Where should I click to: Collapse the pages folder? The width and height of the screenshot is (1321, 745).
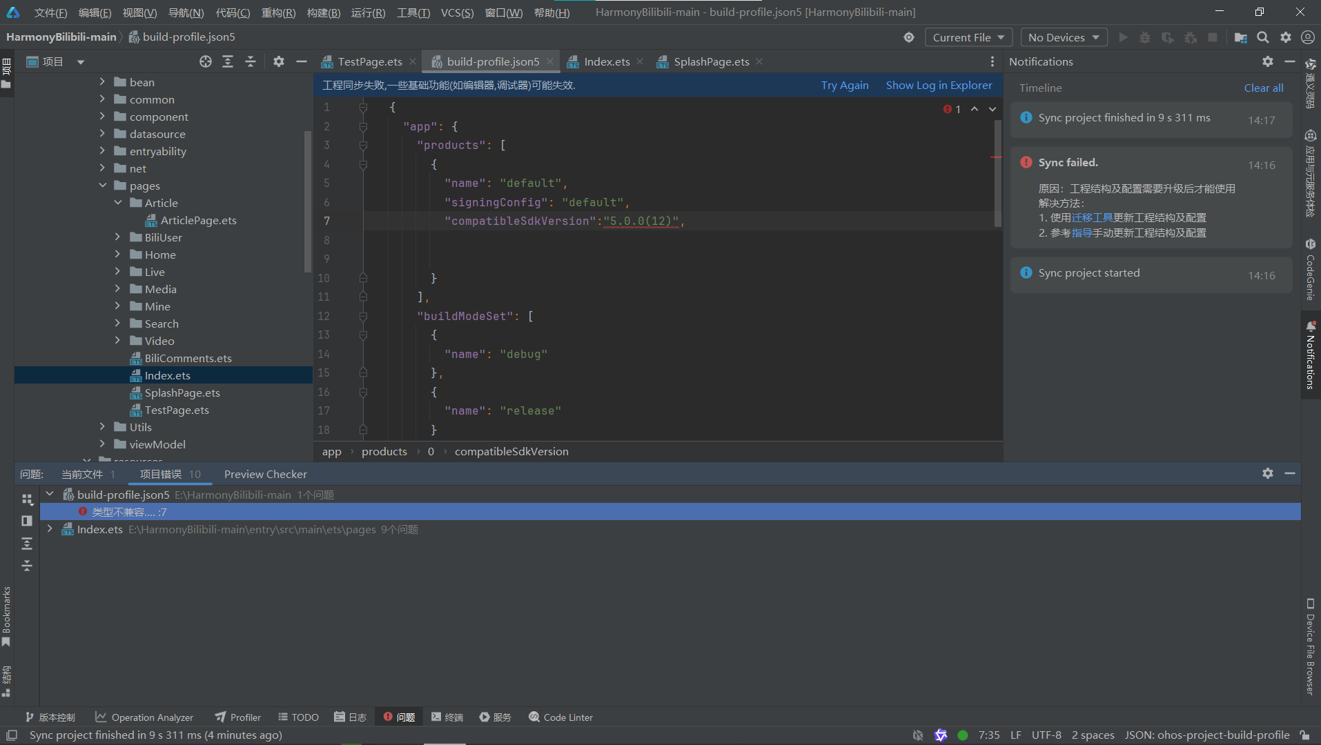point(102,186)
